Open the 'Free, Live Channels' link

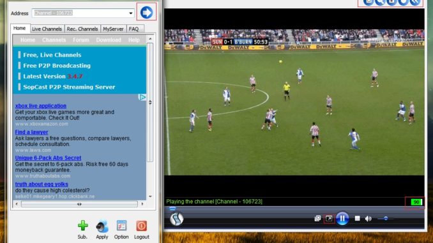pos(52,55)
